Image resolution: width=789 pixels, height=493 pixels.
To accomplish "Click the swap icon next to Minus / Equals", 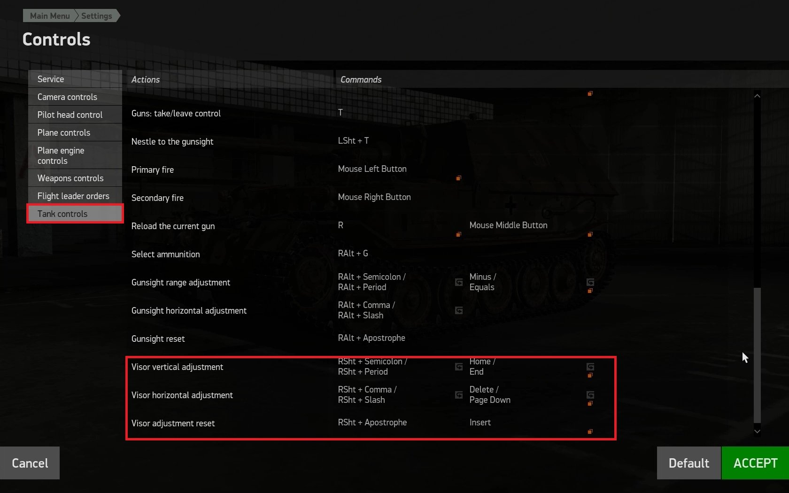I will 590,282.
